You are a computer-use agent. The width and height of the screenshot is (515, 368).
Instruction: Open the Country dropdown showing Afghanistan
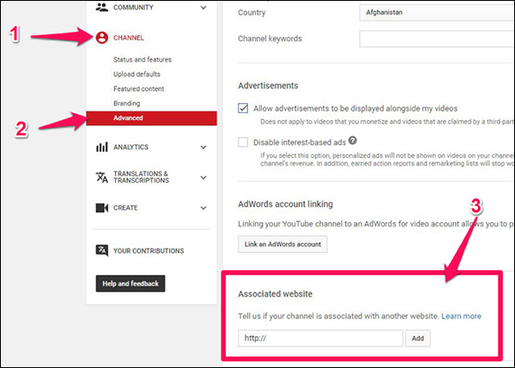coord(437,13)
